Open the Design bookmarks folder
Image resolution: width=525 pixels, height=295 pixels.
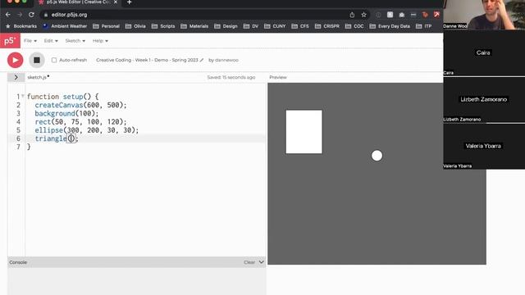click(226, 26)
